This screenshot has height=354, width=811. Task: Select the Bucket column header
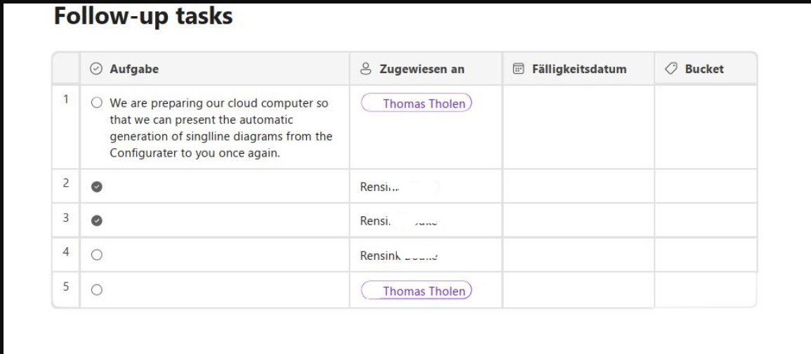(x=704, y=69)
